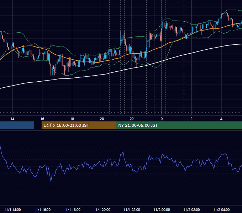Click the 16 hour label on upper axis
Viewport: 242px width, 213px height.
[x=42, y=119]
